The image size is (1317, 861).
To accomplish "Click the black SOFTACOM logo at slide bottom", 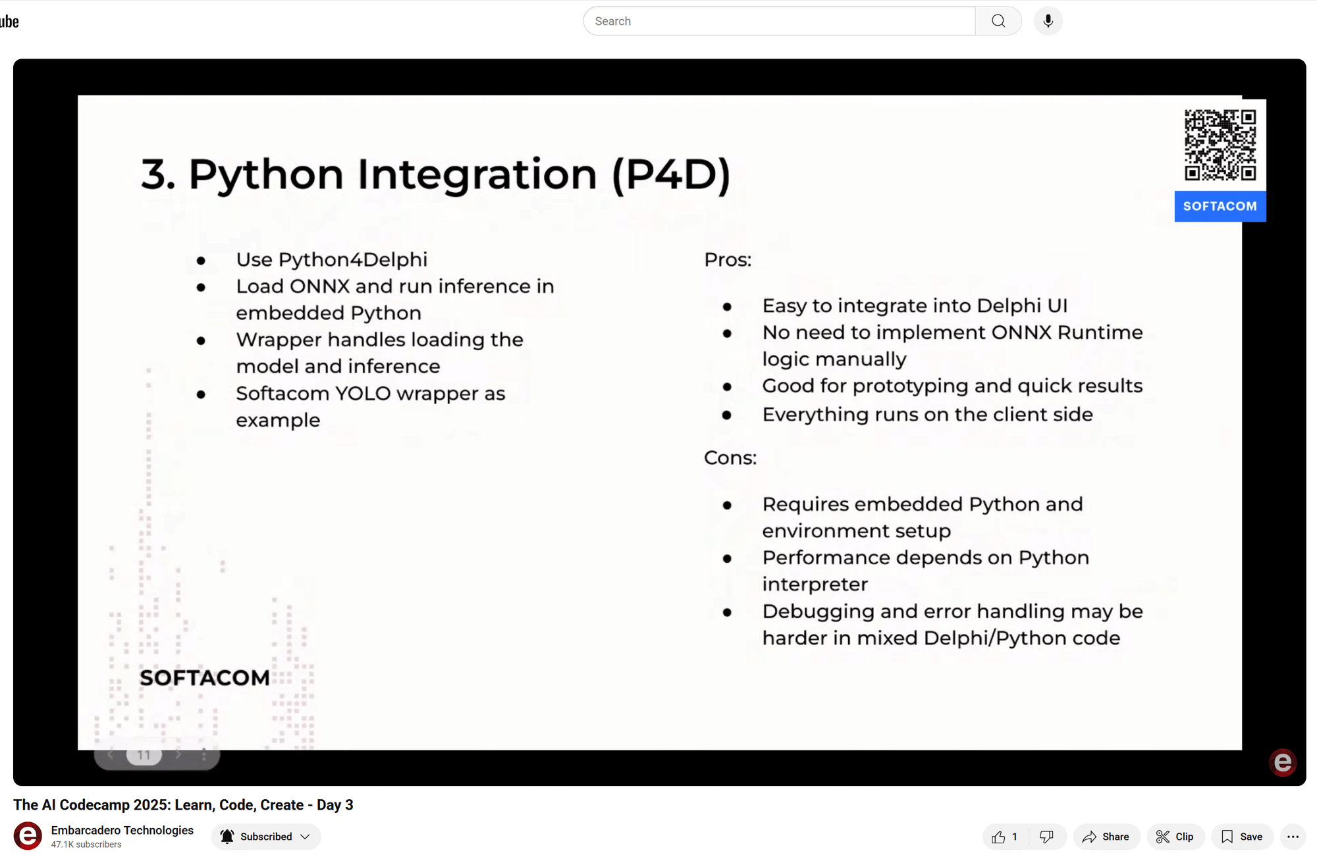I will click(204, 677).
